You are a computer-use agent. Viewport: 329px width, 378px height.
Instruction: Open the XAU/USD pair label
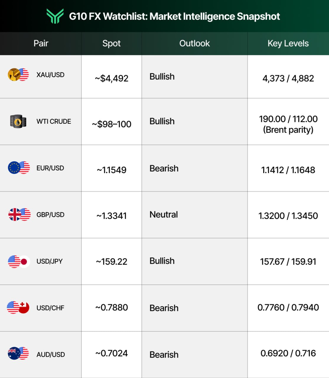(51, 75)
